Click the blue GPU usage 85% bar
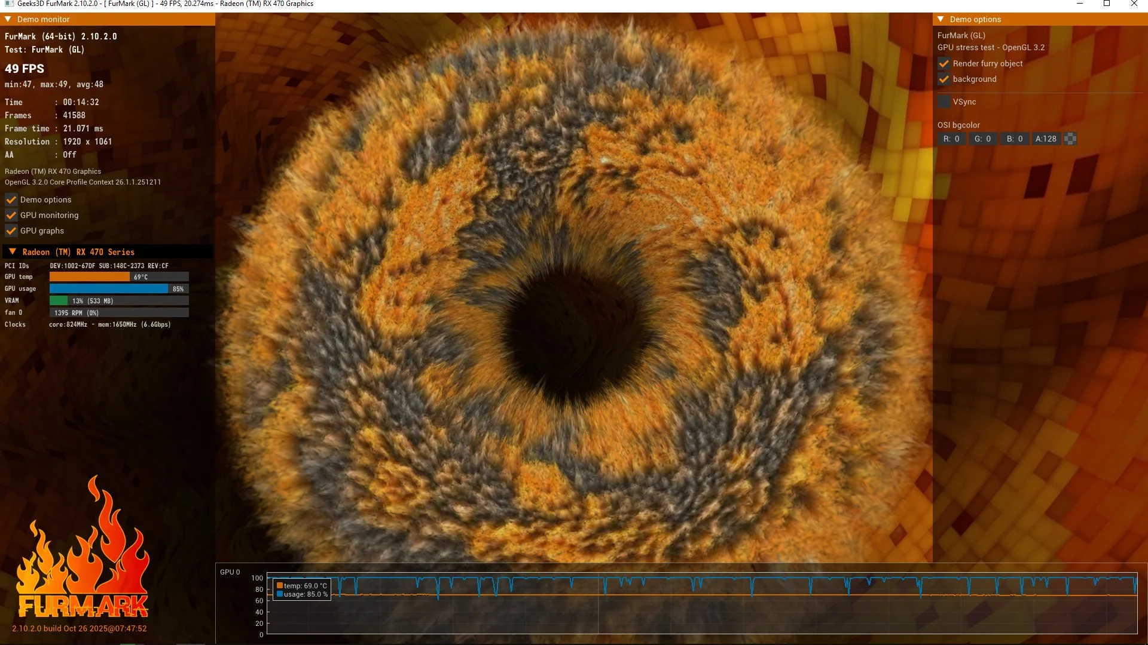The height and width of the screenshot is (645, 1148). point(108,288)
